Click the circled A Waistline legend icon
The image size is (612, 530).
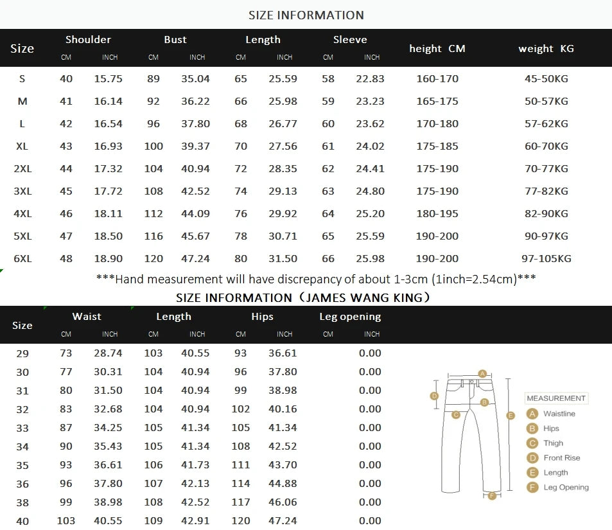click(531, 414)
